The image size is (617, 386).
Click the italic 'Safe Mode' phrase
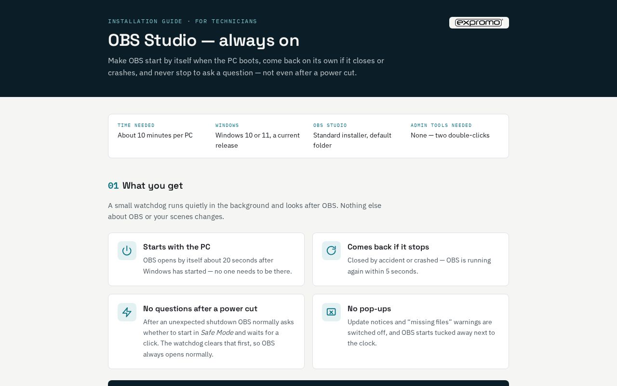click(217, 332)
